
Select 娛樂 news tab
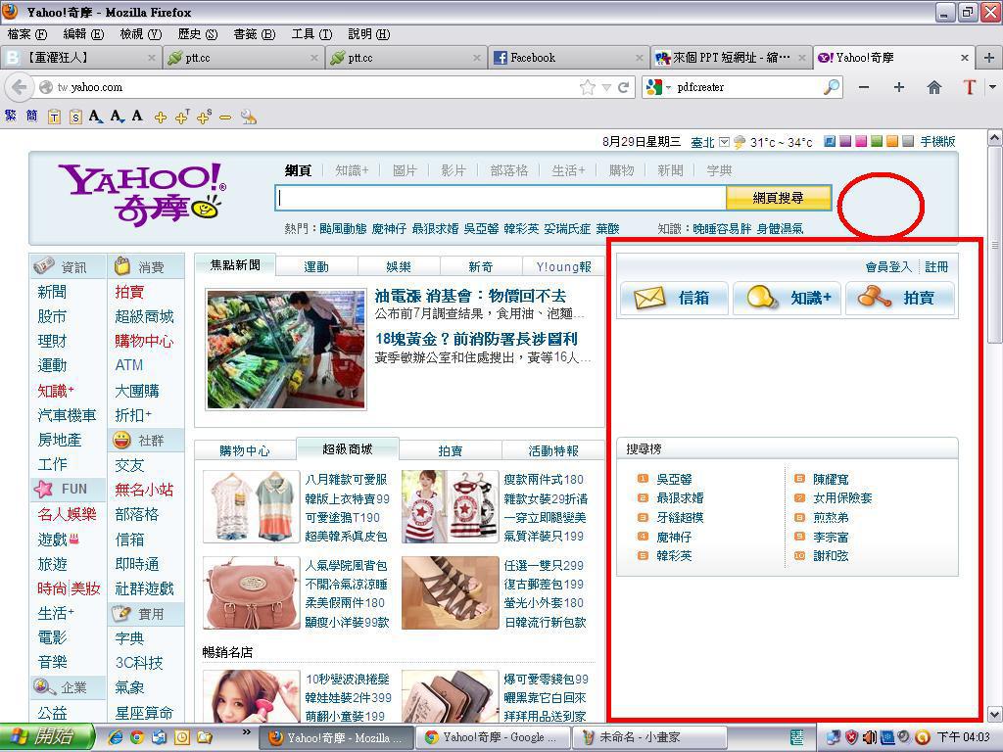(399, 266)
